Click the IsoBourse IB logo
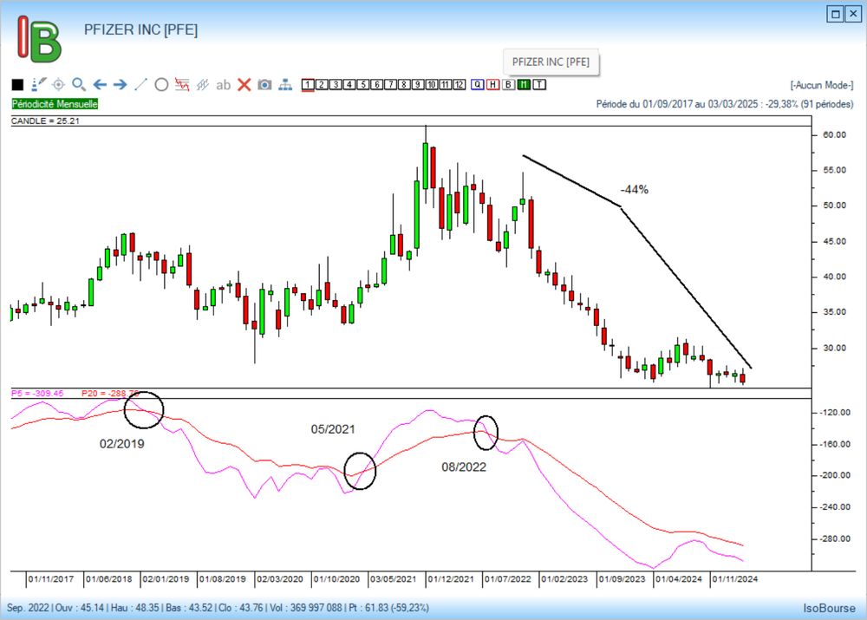867x620 pixels. point(39,38)
